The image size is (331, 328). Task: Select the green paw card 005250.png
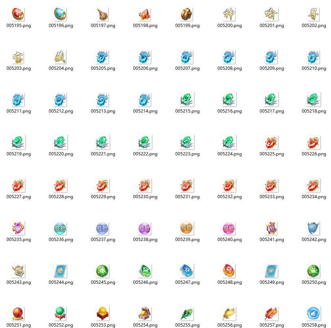[x=313, y=270]
